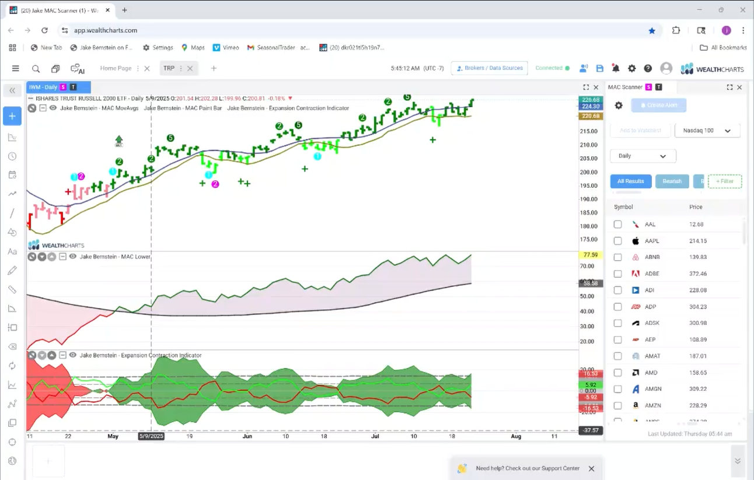Open the social users icon in header
Screen dimensions: 754x480
tap(584, 68)
